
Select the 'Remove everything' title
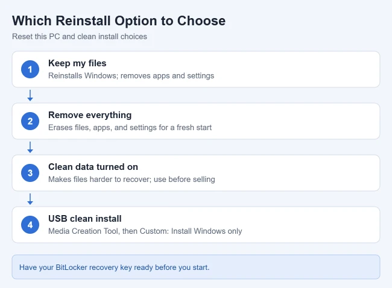coord(90,115)
